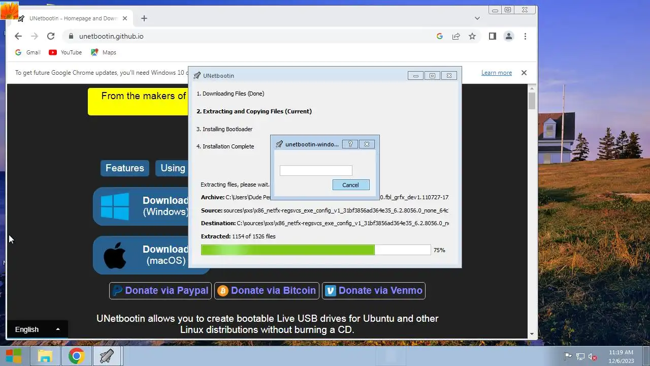
Task: Open the Gmail bookmark
Action: 27,52
